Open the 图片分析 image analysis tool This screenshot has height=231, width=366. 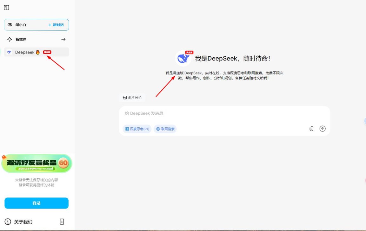click(x=132, y=97)
